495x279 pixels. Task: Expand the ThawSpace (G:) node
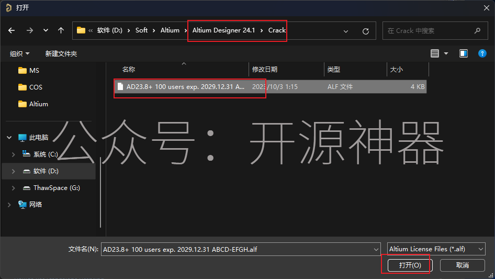13,188
